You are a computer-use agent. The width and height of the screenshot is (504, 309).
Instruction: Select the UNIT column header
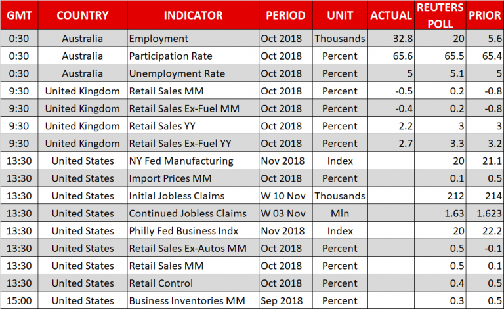click(x=339, y=15)
